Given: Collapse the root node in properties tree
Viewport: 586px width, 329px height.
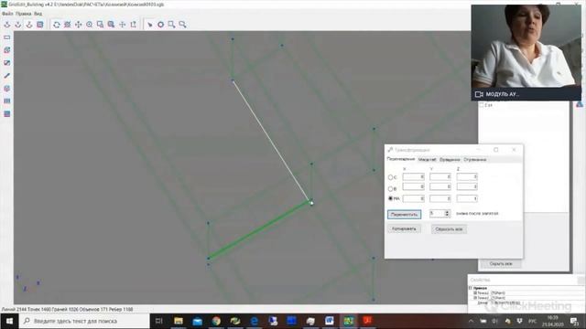Looking at the screenshot, I should pos(471,288).
